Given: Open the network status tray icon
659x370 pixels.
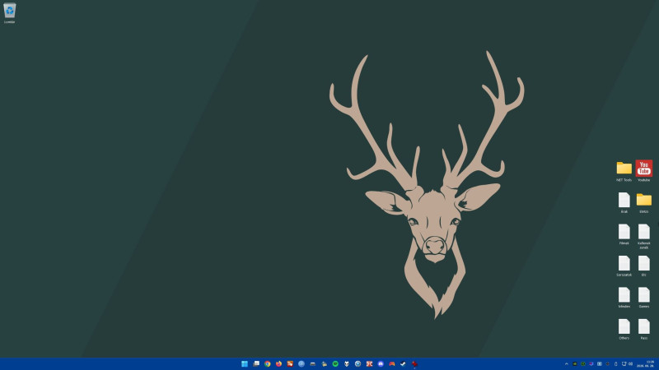Looking at the screenshot, I should (x=624, y=363).
